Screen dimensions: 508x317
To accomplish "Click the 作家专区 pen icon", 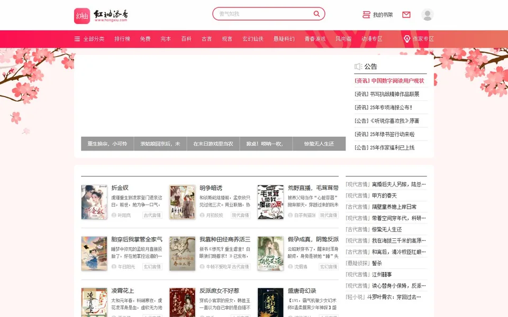I will [407, 39].
